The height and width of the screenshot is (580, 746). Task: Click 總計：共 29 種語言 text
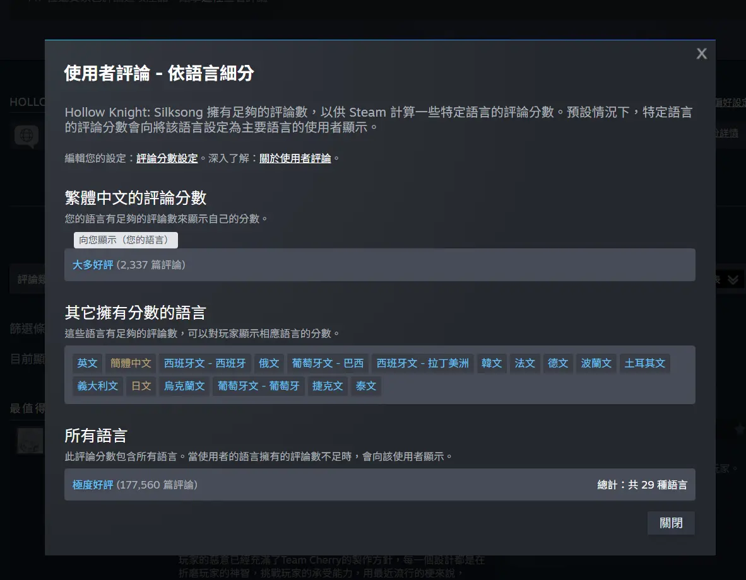pos(642,485)
